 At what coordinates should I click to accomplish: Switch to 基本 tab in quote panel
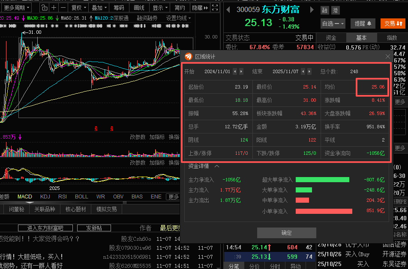[361, 38]
